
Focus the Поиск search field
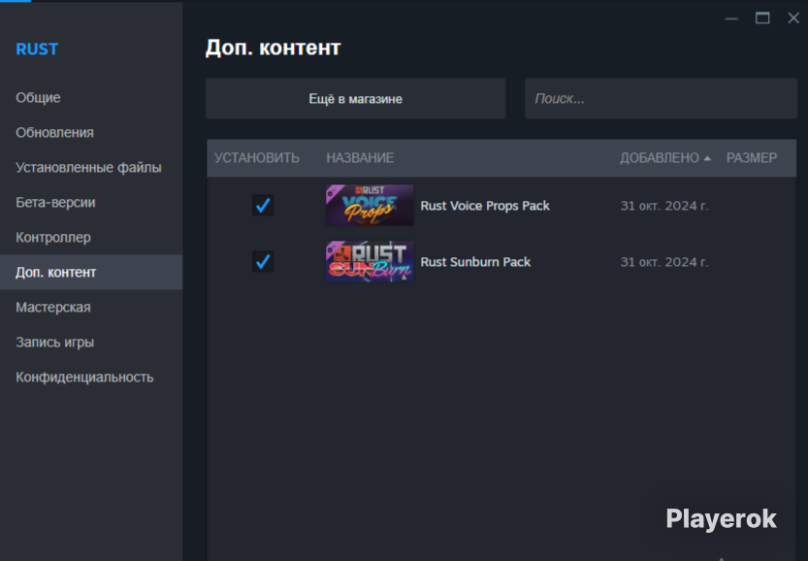click(661, 98)
